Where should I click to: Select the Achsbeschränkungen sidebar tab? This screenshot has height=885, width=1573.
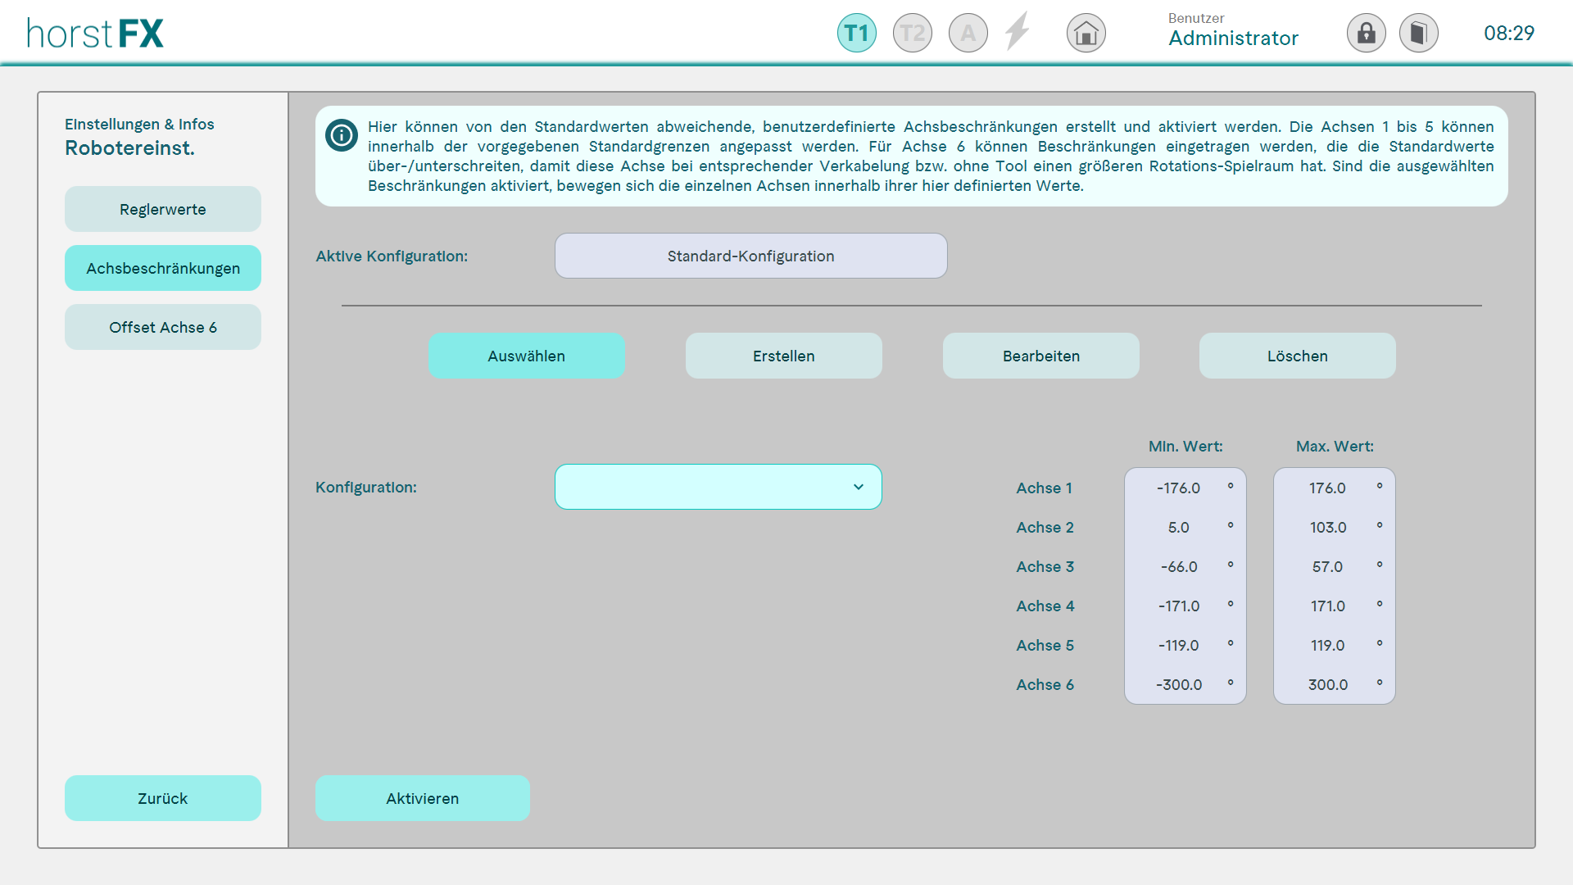click(x=162, y=268)
